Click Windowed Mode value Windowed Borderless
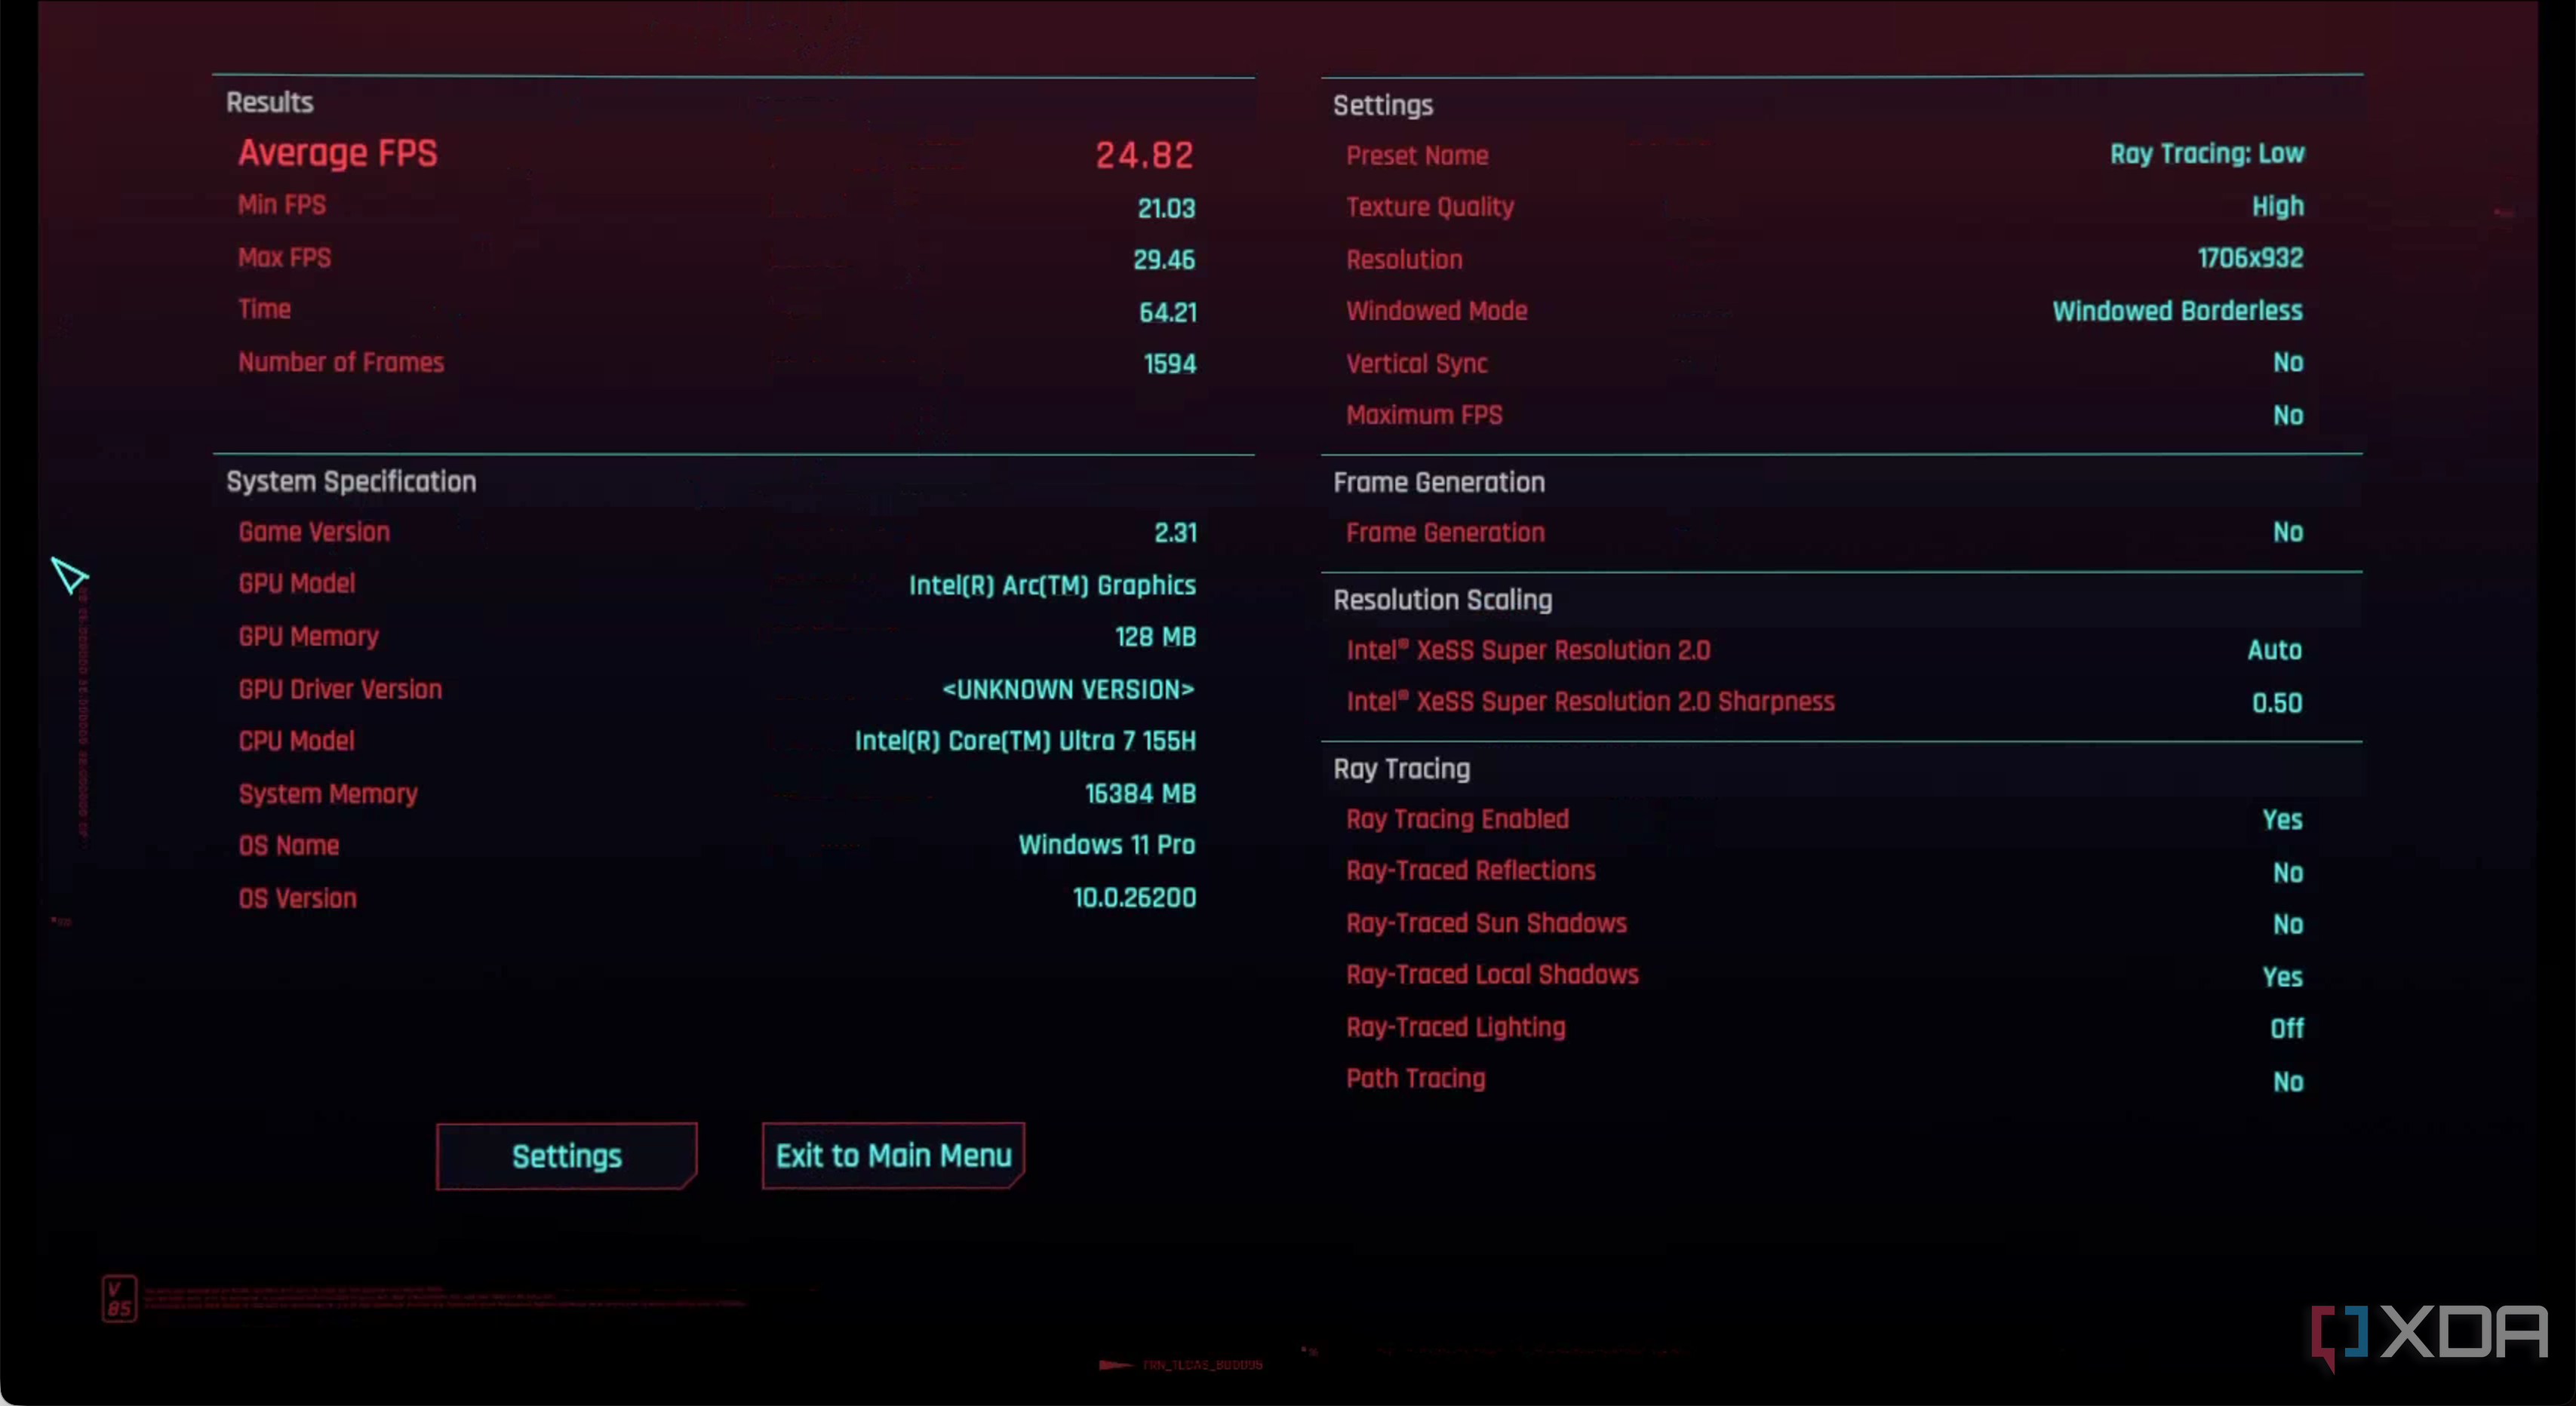 click(x=2177, y=311)
